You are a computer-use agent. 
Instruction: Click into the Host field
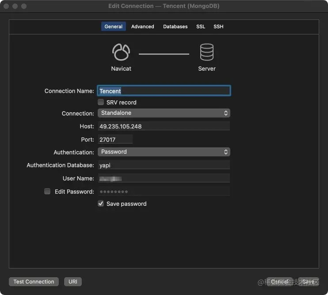pyautogui.click(x=164, y=126)
